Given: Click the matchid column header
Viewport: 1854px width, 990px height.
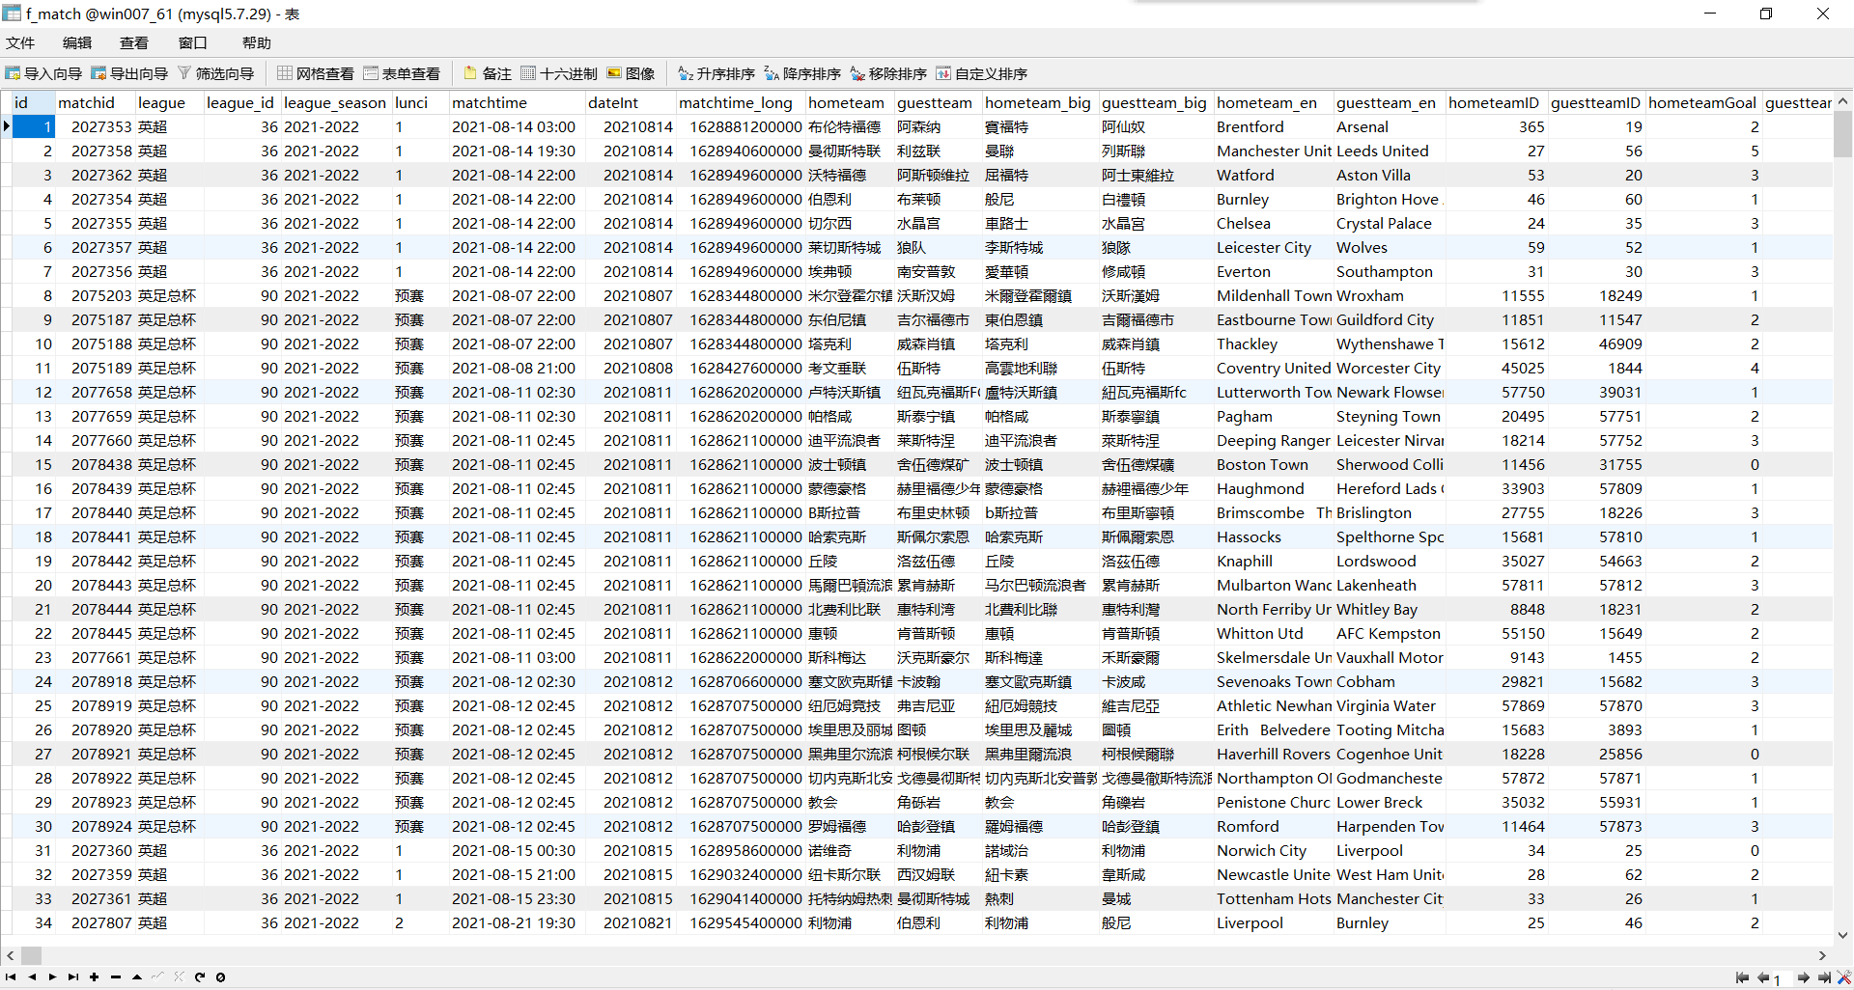Looking at the screenshot, I should [x=95, y=102].
